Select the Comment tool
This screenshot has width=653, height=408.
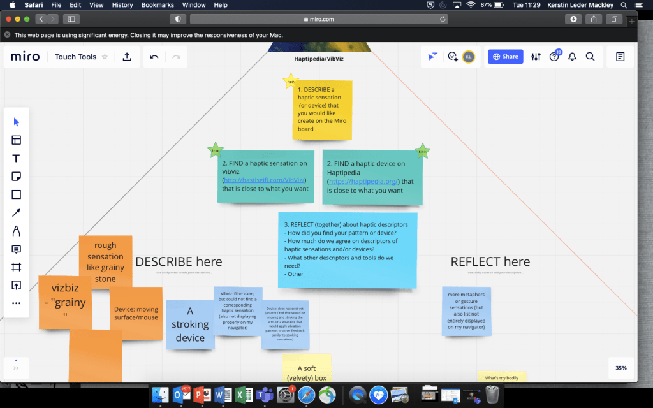[x=17, y=249]
